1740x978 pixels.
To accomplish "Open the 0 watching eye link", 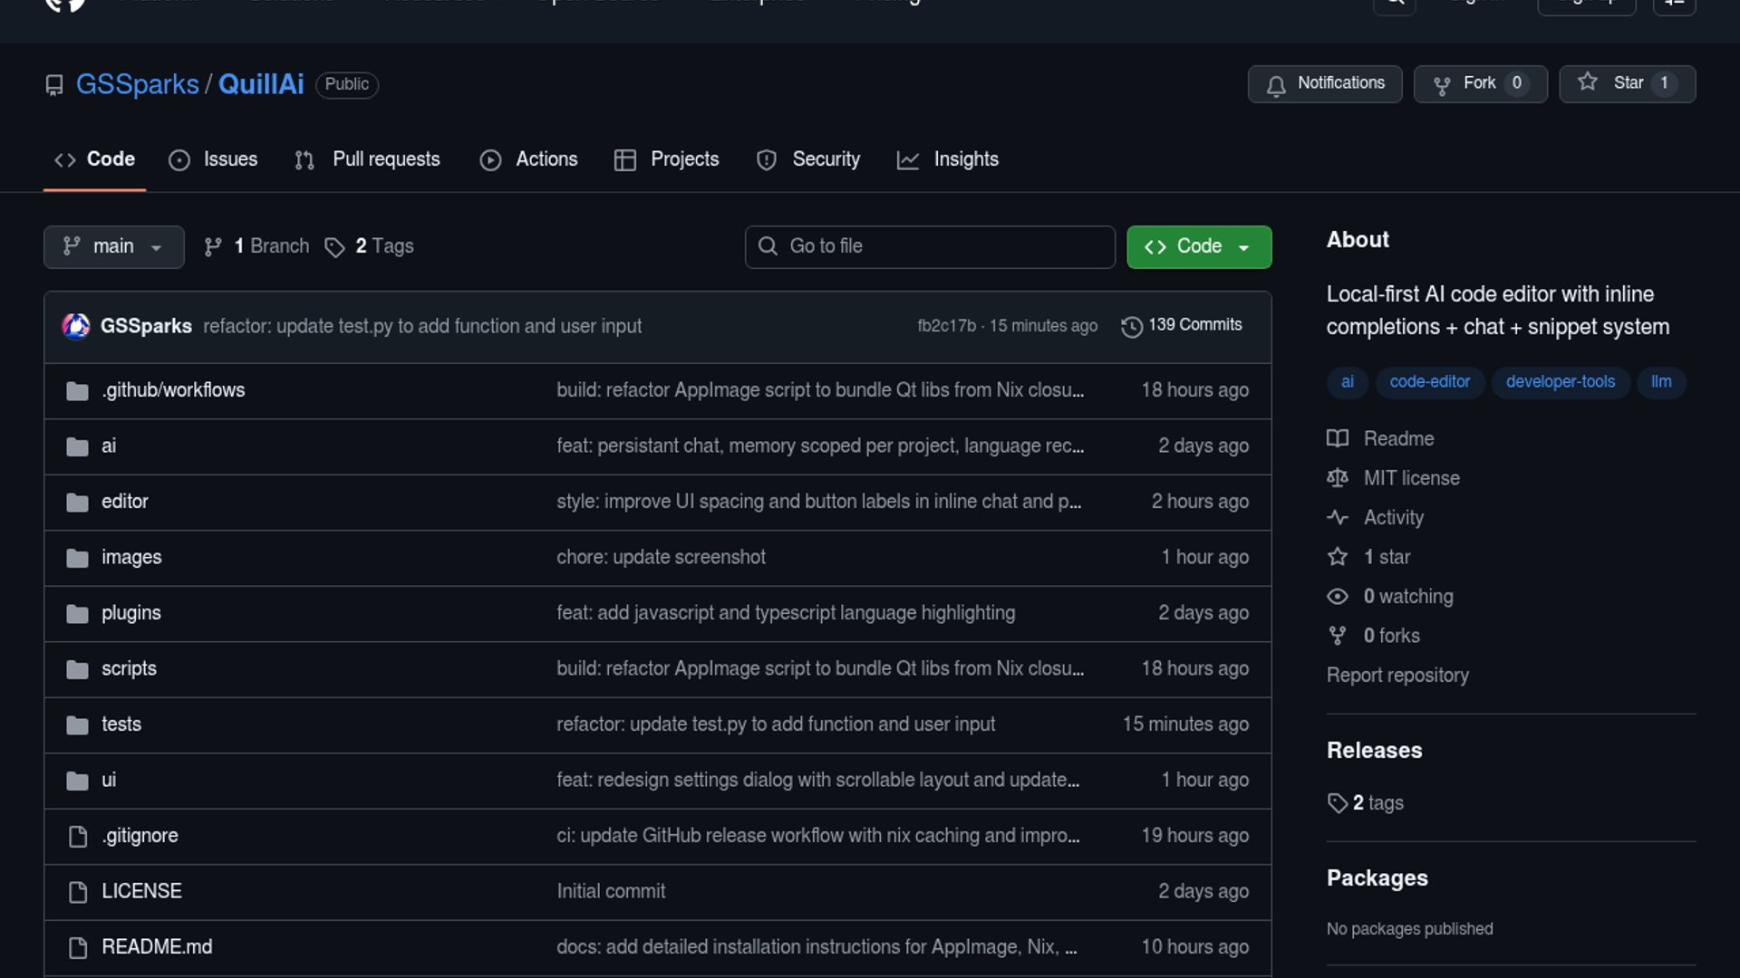I will pos(1337,597).
